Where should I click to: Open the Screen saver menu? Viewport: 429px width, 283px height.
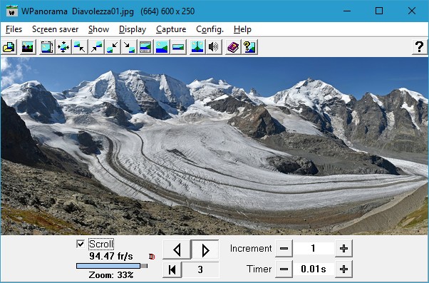pos(56,29)
